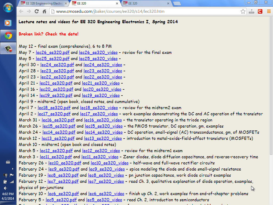This screenshot has width=273, height=205.
Task: Open lec19_ee320.pdf link
Action: tap(56, 95)
